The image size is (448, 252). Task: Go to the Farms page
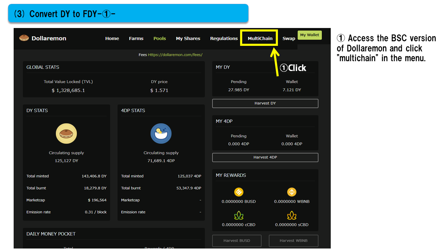click(x=136, y=38)
